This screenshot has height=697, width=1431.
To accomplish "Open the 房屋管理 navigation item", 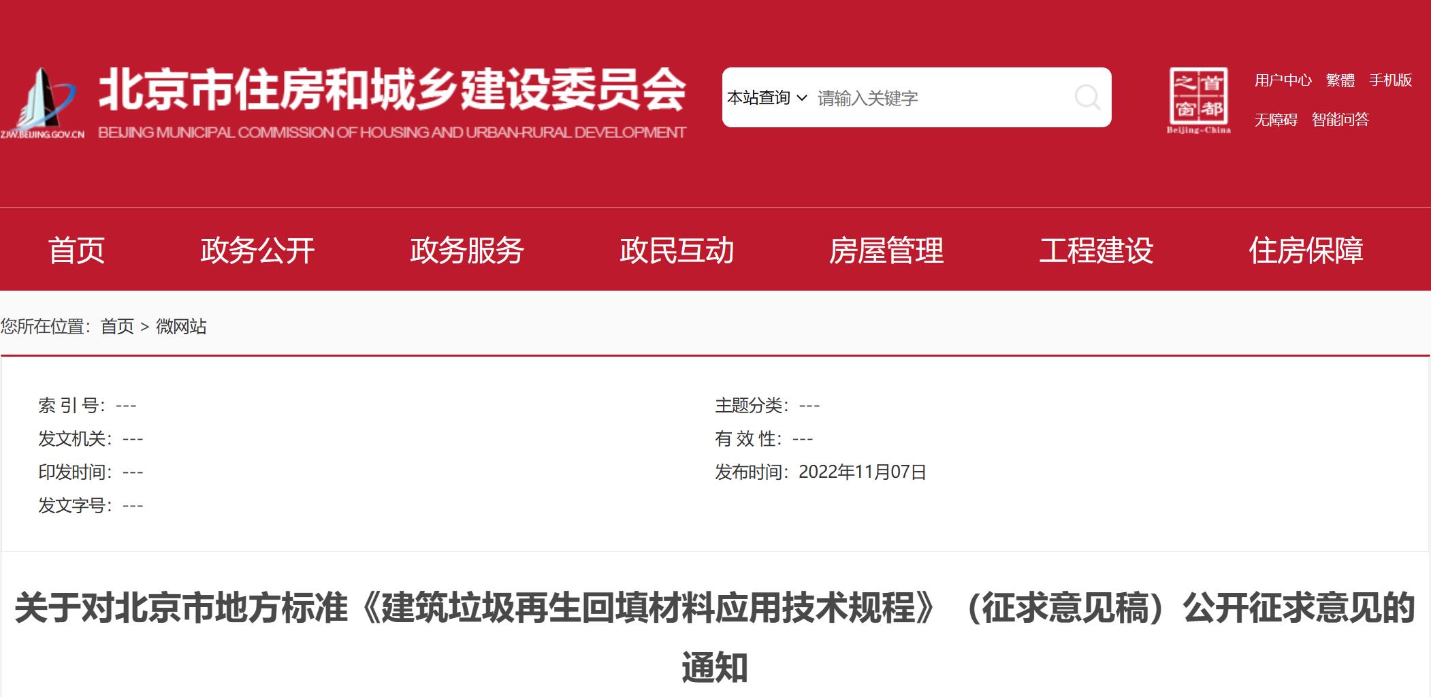I will point(886,250).
